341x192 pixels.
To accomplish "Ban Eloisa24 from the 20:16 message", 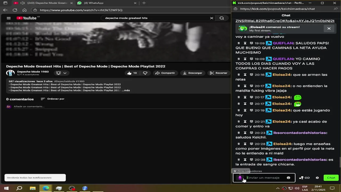I will tap(251, 75).
